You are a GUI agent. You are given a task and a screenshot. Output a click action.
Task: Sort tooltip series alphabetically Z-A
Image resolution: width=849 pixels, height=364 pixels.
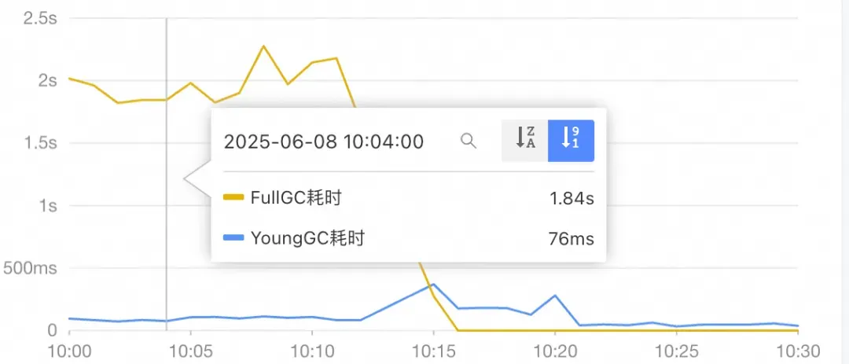pos(524,141)
